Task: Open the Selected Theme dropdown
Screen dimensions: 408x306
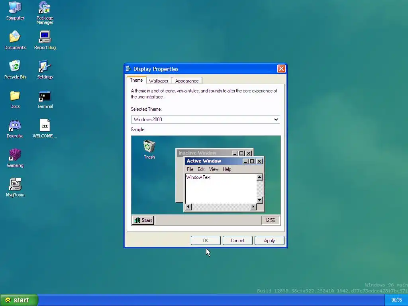Action: 205,120
